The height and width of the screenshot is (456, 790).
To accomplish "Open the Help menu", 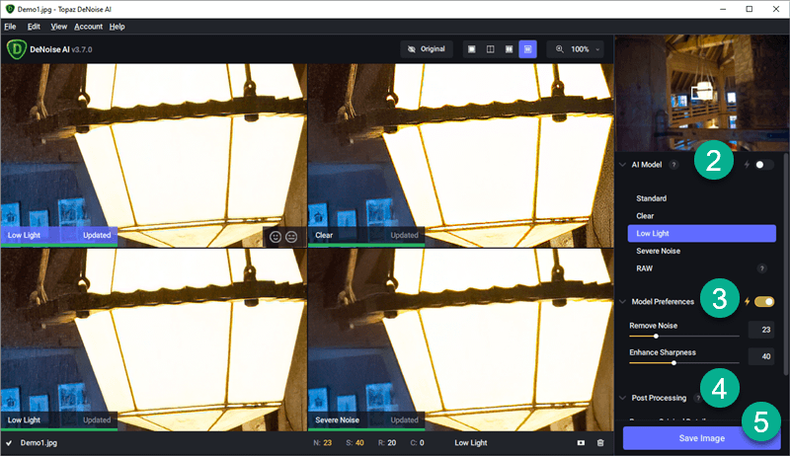I will coord(117,27).
